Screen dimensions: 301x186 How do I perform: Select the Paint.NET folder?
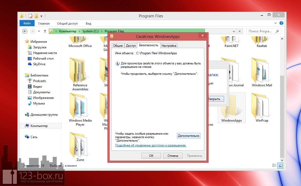[x=231, y=42]
